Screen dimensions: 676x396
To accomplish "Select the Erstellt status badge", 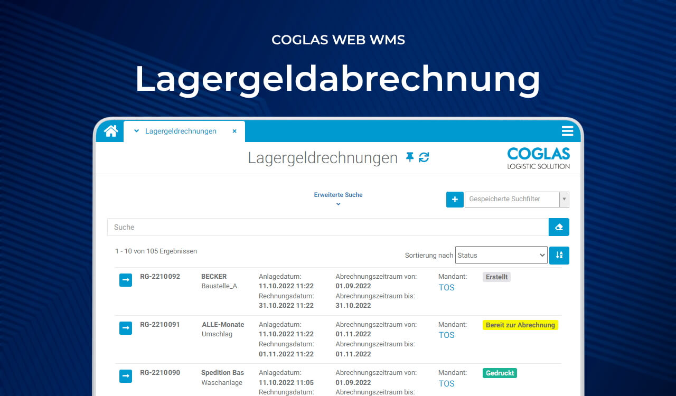I will point(496,277).
